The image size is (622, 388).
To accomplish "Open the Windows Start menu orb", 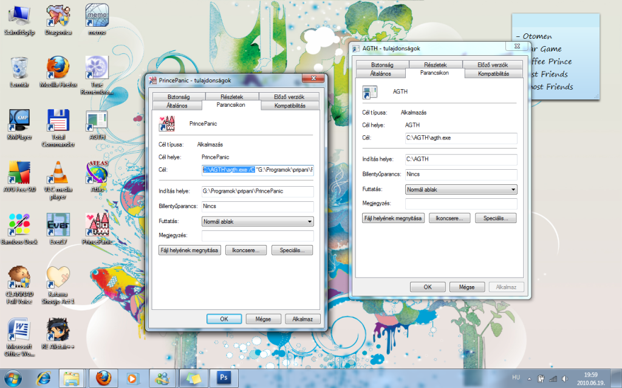I will point(13,379).
